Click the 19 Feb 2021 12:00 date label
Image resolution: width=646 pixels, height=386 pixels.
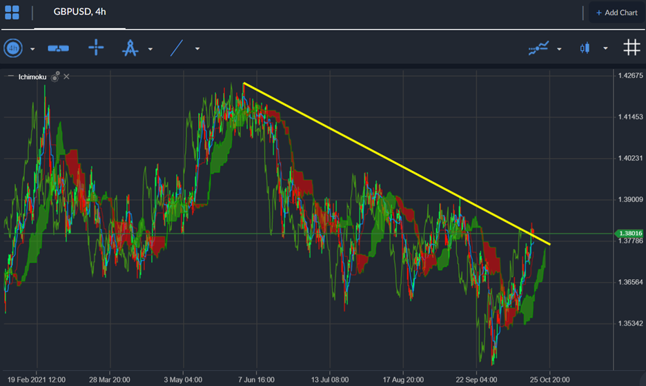pos(37,379)
